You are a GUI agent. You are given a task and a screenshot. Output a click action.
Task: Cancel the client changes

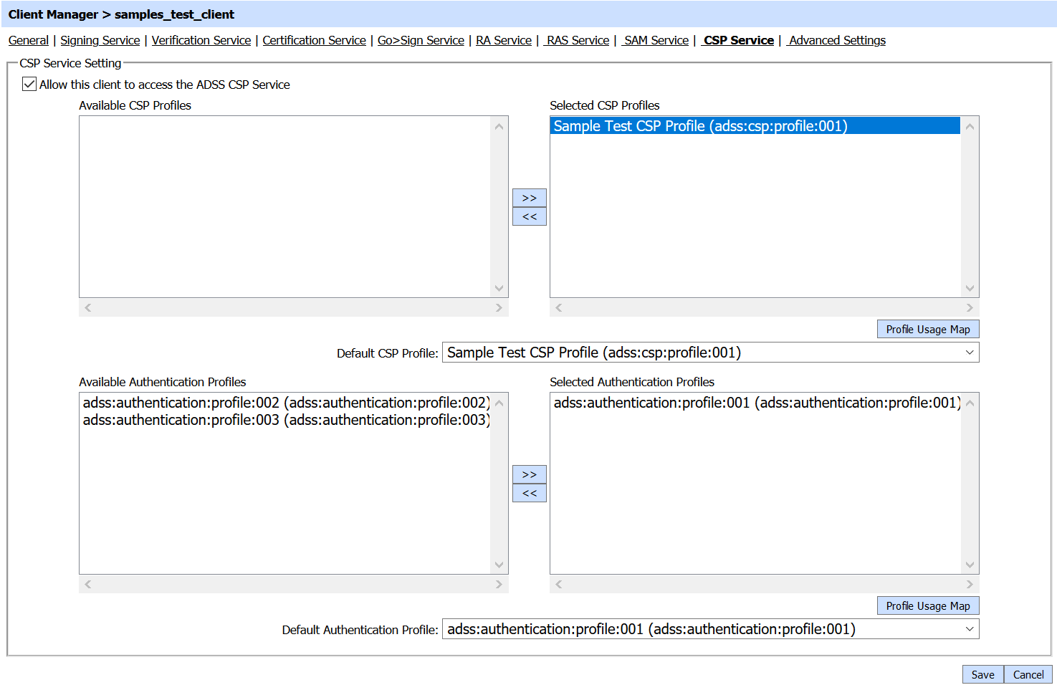(1028, 674)
